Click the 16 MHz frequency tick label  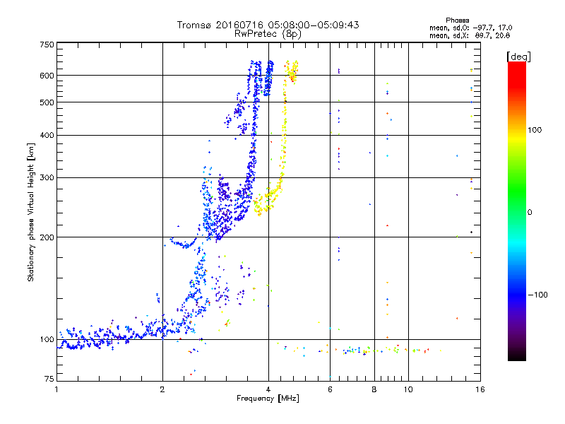point(480,389)
